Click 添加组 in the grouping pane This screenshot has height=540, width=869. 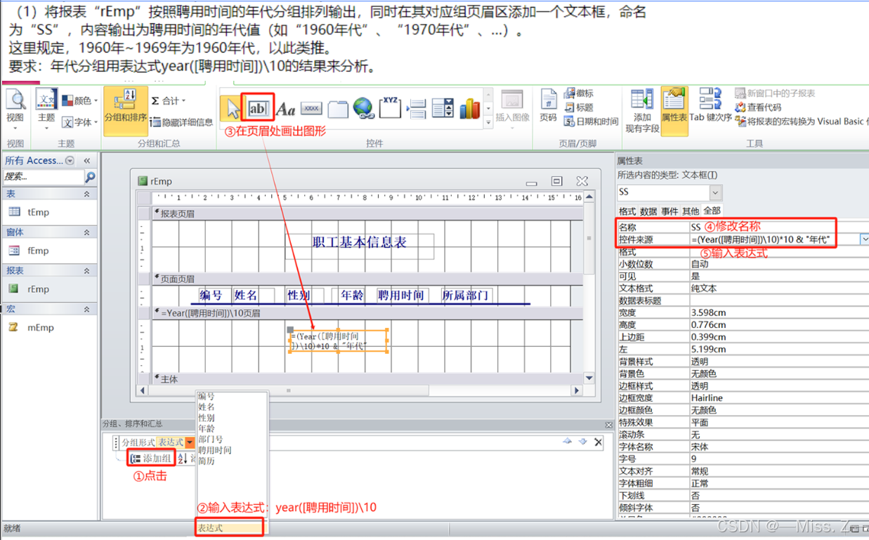tap(150, 459)
